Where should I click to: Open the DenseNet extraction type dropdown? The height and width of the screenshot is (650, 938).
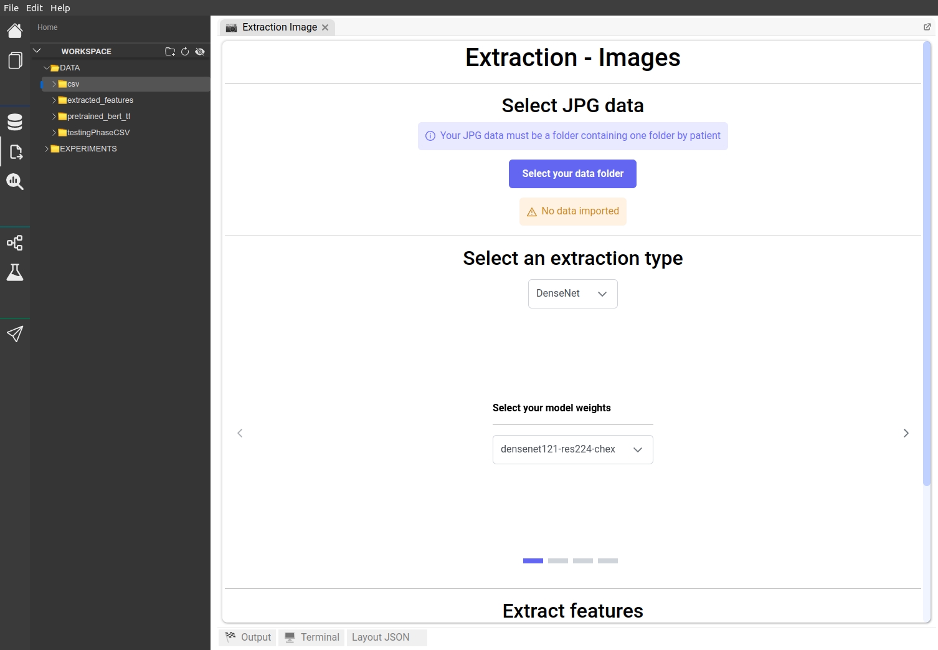pos(572,294)
